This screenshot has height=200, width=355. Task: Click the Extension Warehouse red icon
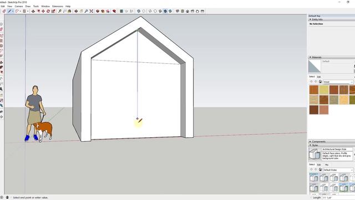(x=114, y=11)
